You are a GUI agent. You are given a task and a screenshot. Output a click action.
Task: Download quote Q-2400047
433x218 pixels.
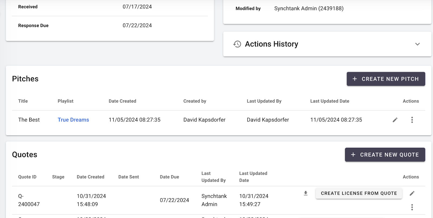[306, 193]
